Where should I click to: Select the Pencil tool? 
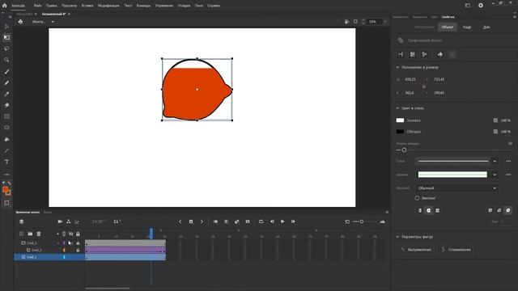(x=6, y=82)
